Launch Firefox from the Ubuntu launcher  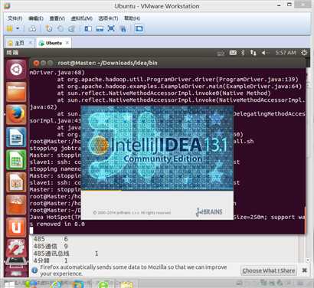(x=16, y=114)
